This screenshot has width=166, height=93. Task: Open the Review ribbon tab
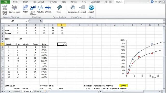[74, 2]
